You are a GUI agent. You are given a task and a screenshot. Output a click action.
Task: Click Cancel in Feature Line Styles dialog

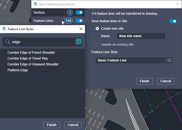coord(73,125)
